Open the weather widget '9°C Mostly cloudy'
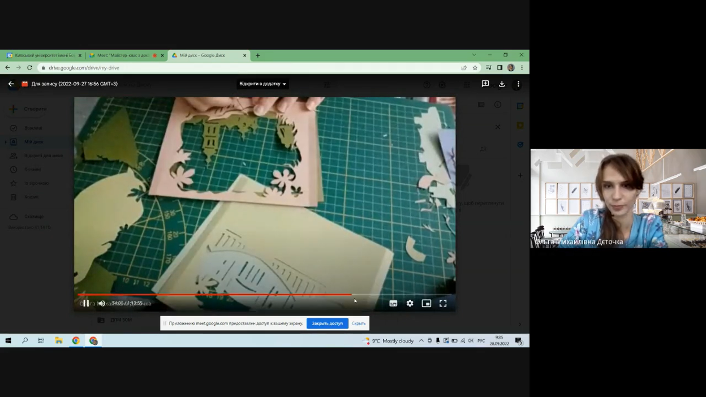The width and height of the screenshot is (706, 397). click(x=389, y=341)
